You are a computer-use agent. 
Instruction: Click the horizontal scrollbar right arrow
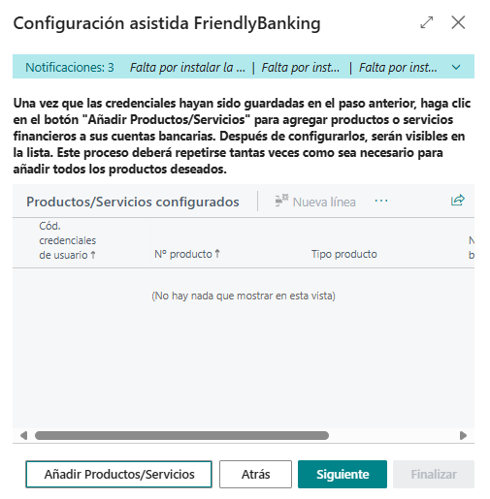coord(463,435)
